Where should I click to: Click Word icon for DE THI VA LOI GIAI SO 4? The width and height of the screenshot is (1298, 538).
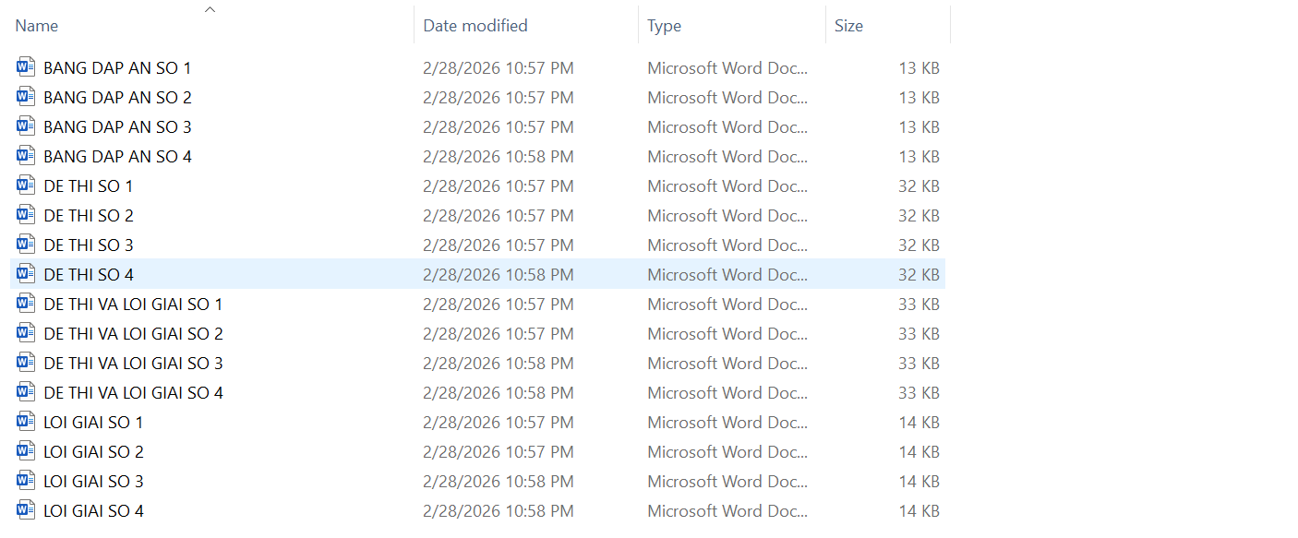coord(26,392)
